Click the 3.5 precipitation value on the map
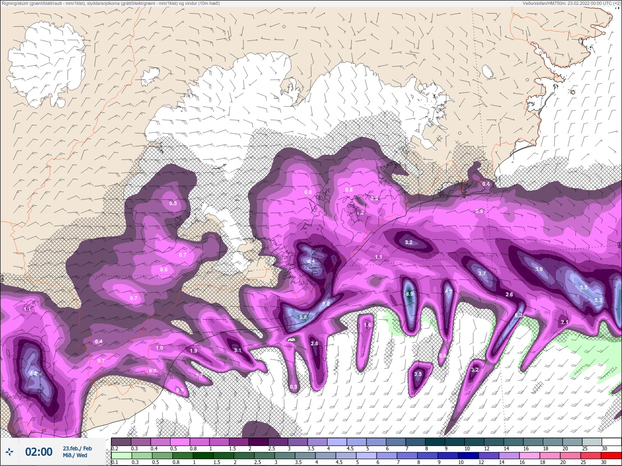 [x=418, y=374]
